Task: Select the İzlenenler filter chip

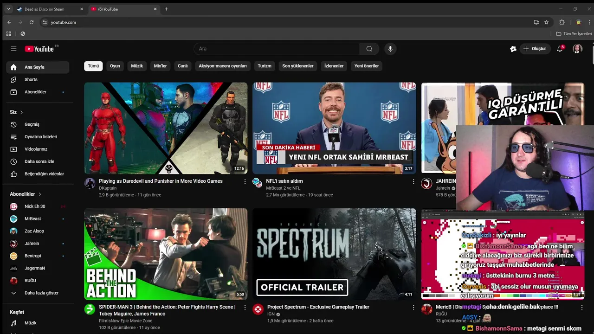Action: 334,66
